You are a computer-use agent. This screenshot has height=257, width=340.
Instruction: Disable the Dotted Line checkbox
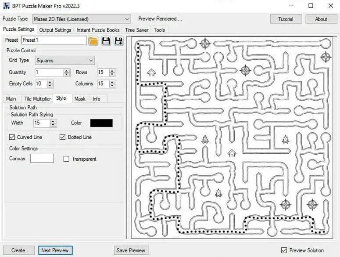(x=63, y=138)
